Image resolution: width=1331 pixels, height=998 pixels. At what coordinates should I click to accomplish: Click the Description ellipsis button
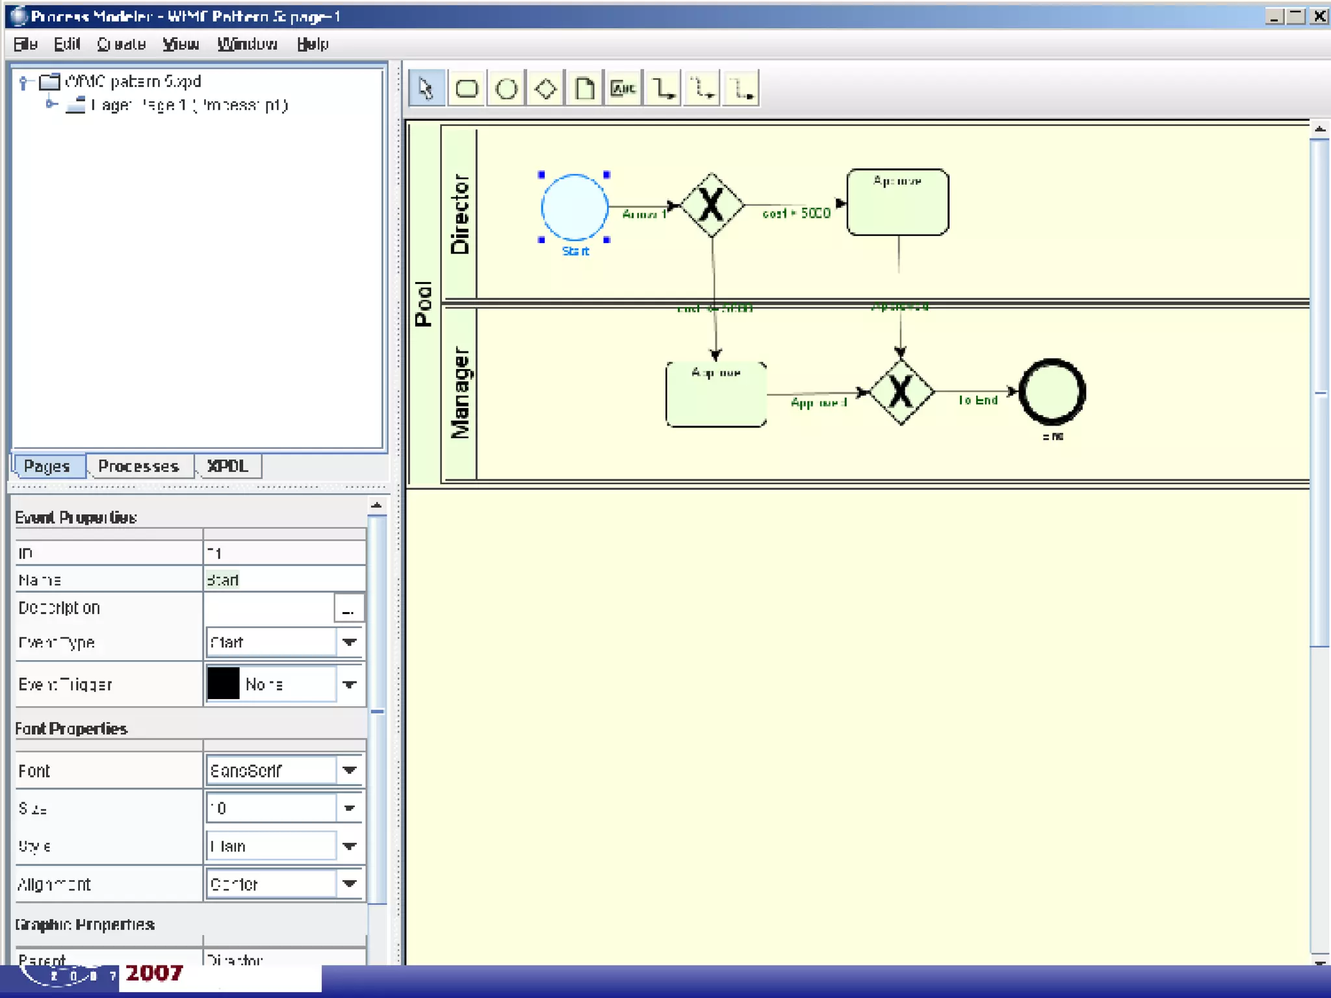coord(348,609)
